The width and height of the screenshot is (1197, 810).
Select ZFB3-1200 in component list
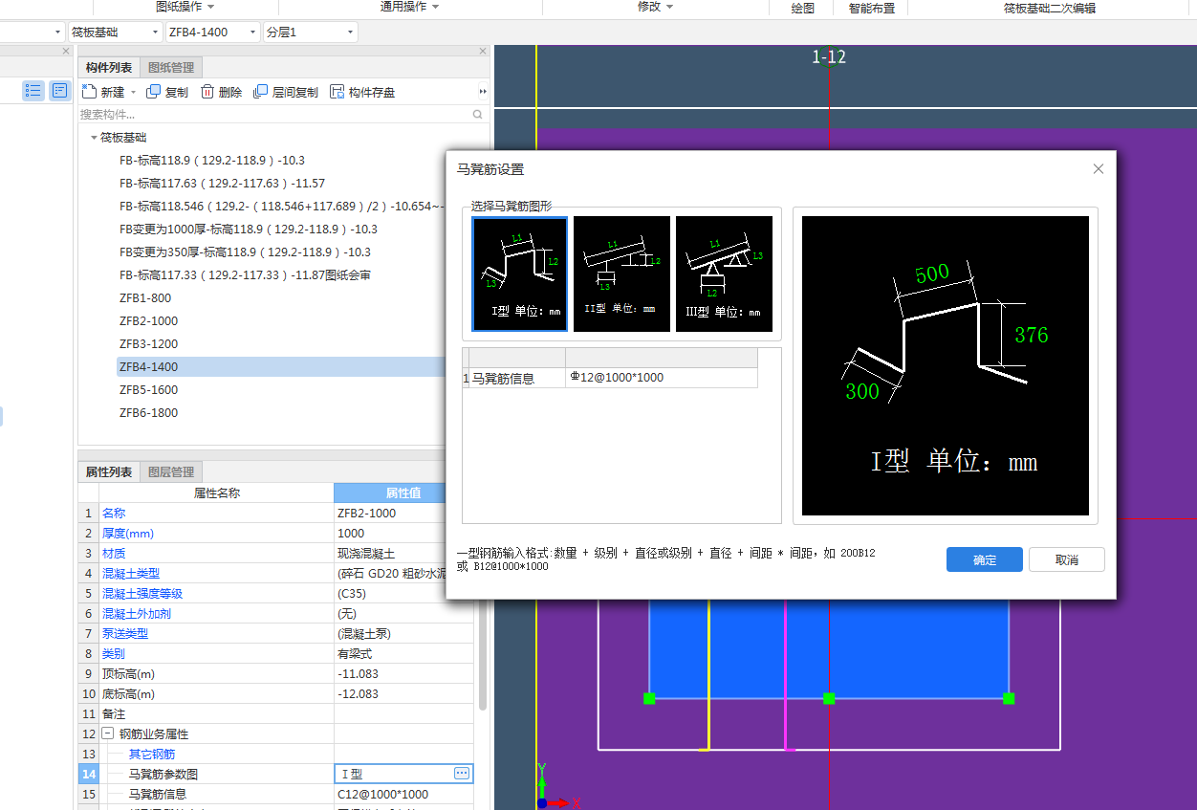pyautogui.click(x=148, y=344)
